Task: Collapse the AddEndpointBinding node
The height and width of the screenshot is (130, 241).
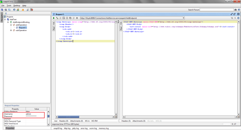Action: click(8, 22)
